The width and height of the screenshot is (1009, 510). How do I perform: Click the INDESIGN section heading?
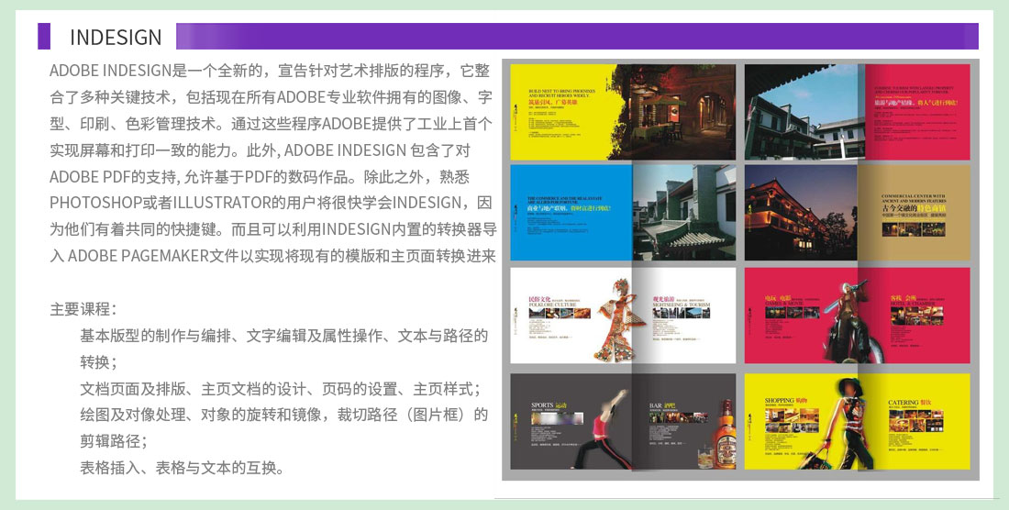[x=116, y=38]
